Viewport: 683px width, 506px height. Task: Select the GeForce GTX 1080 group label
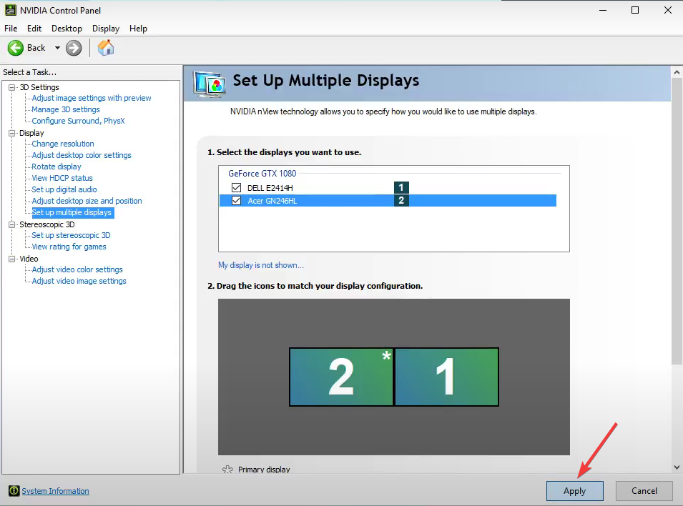[x=262, y=173]
